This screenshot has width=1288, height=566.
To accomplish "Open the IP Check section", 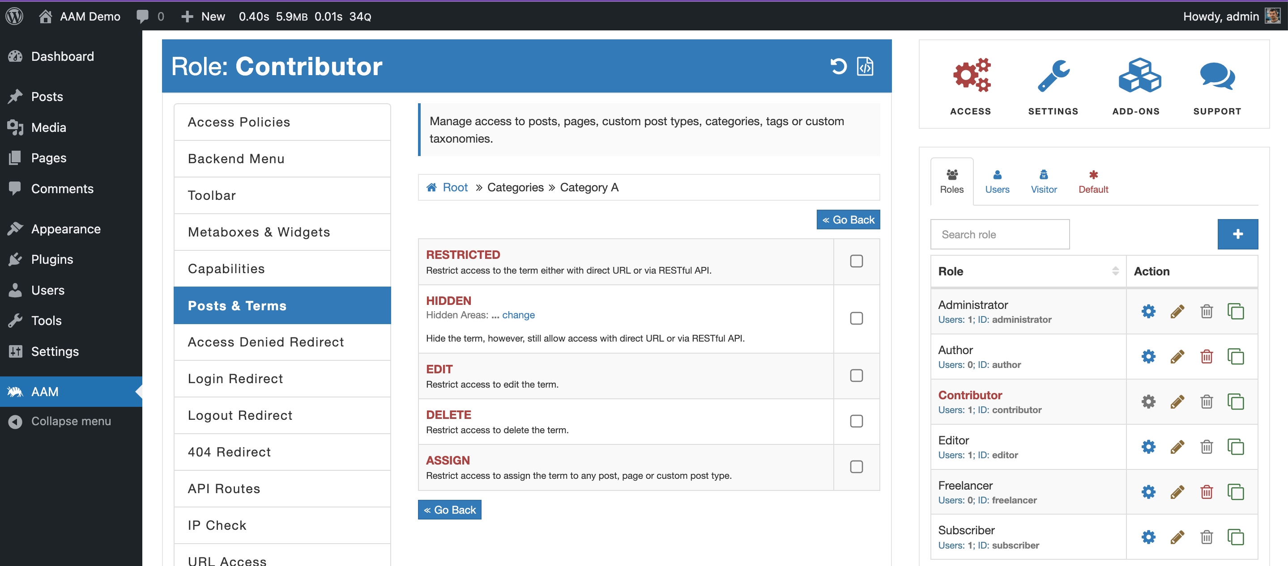I will pyautogui.click(x=282, y=525).
